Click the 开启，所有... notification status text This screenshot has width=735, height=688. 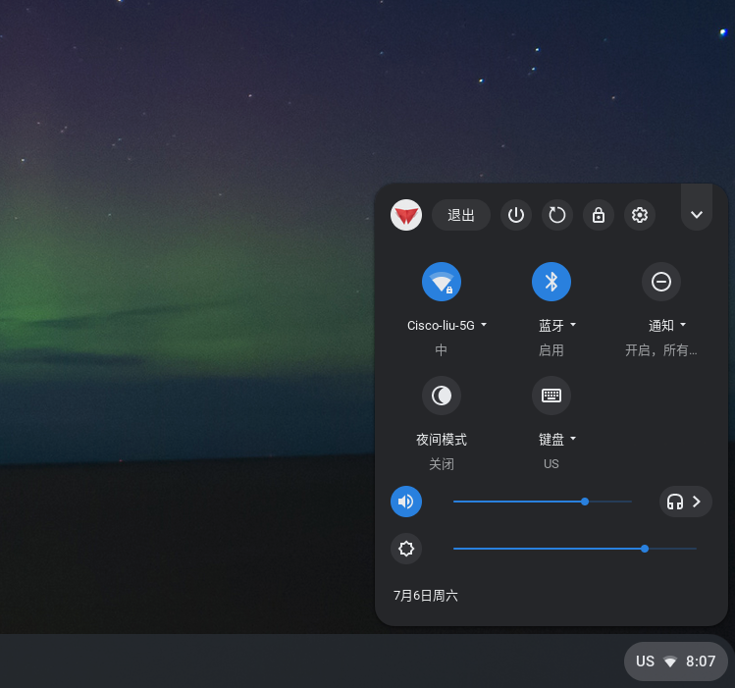click(x=661, y=350)
